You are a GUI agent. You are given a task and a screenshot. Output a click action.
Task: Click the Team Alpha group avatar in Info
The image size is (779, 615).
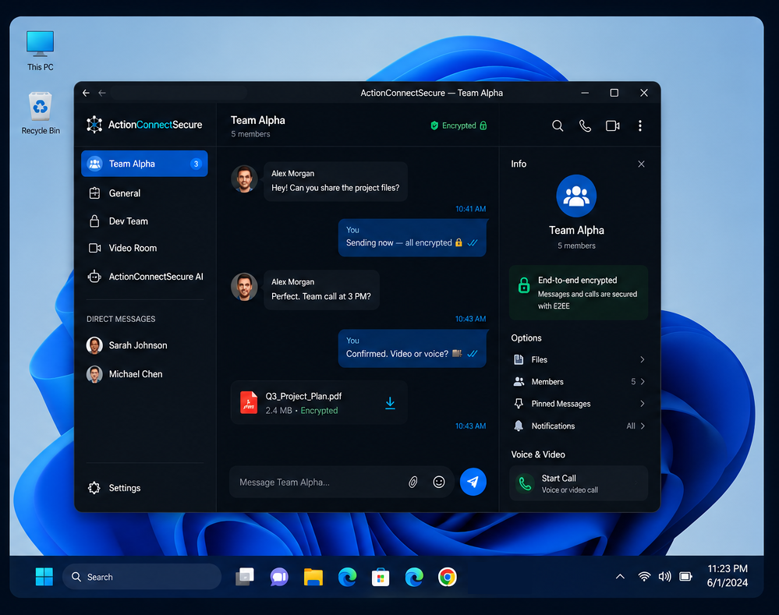coord(576,196)
